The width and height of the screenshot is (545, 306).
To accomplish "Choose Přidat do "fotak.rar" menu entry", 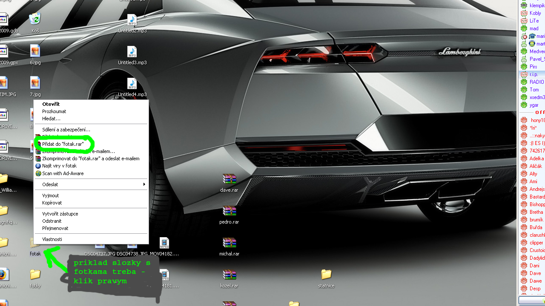I will (x=63, y=144).
